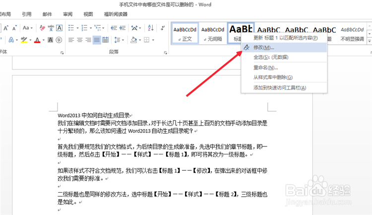Choose 重命名(N)... in context menu

tap(284, 68)
